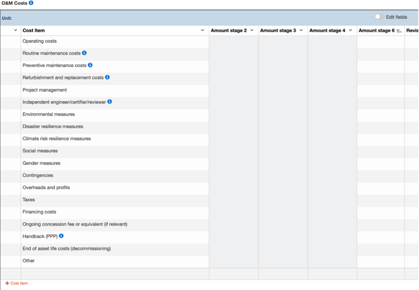Viewport: 419px width, 290px height.
Task: Click the info icon next to O&M Costs
Action: (31, 3)
